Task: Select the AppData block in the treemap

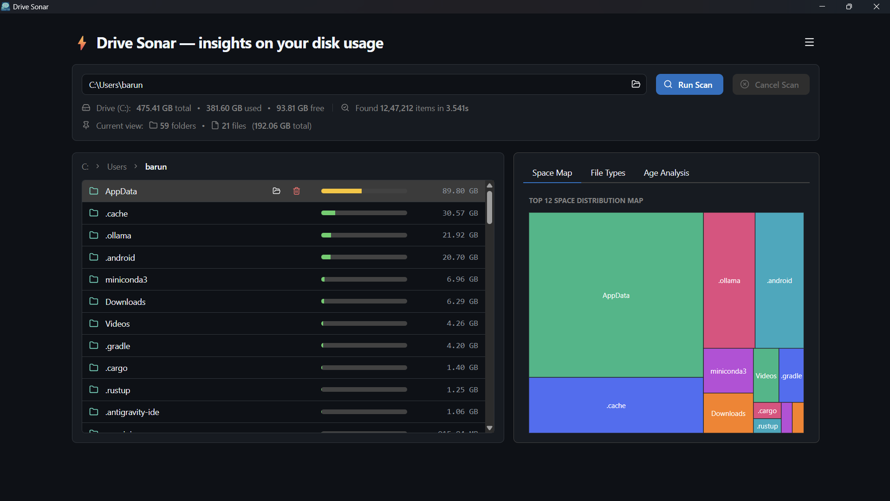Action: (x=616, y=295)
